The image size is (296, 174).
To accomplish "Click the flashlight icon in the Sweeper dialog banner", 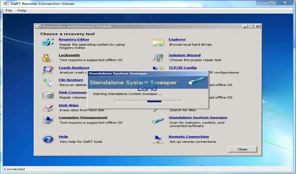I will coord(196,81).
